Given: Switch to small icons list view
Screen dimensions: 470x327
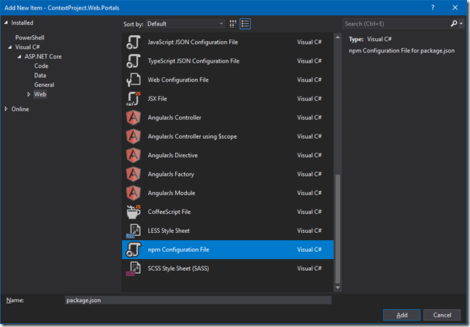Looking at the screenshot, I should (x=245, y=24).
